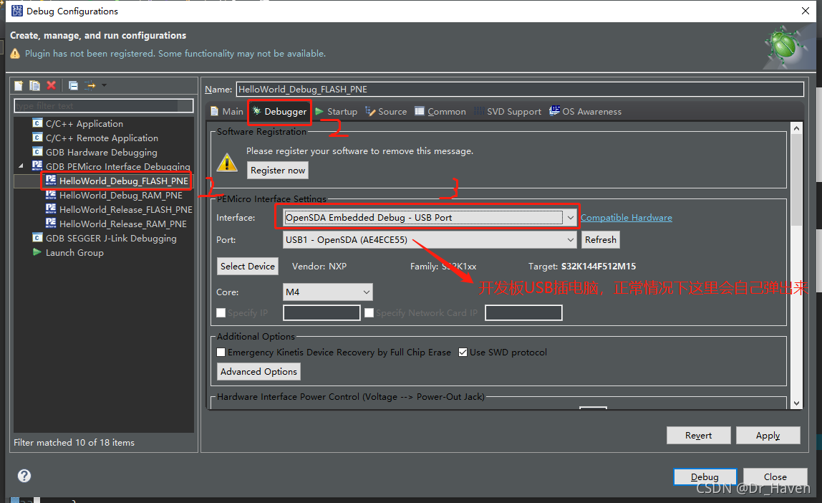Open the Source tab
Image resolution: width=822 pixels, height=503 pixels.
386,111
